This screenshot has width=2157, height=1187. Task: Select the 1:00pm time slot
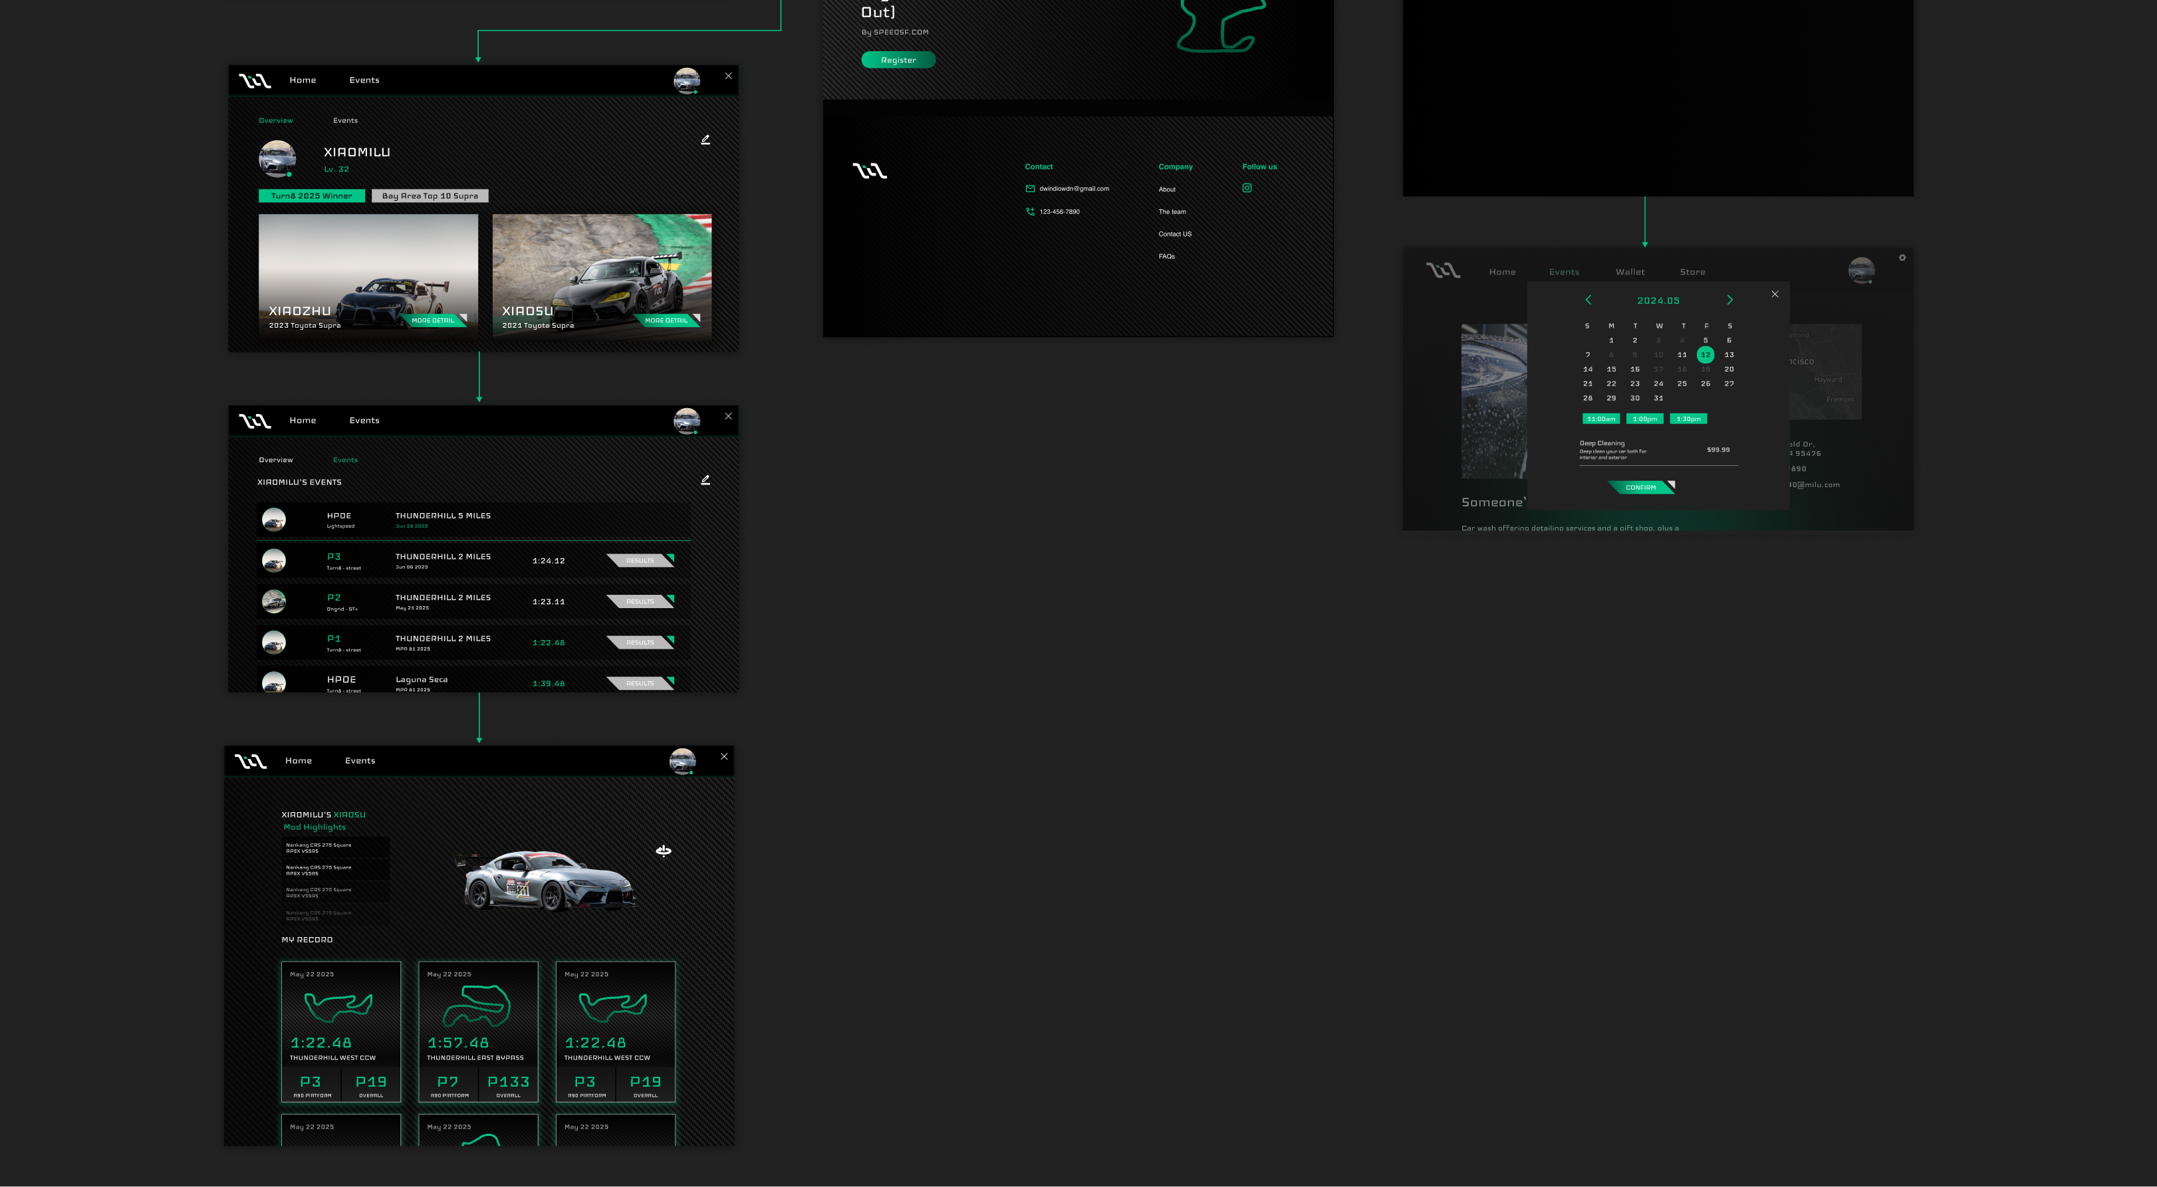[1644, 419]
